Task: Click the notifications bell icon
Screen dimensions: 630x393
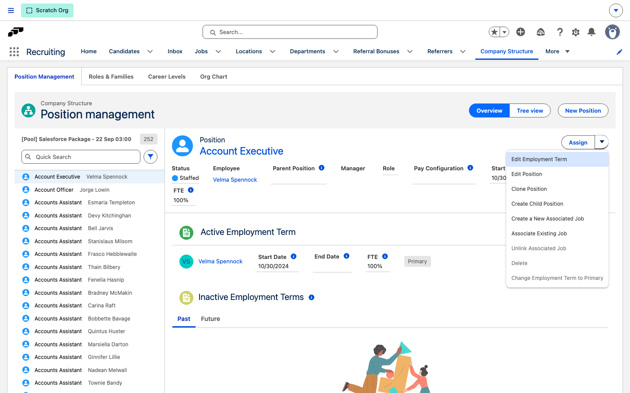Action: point(591,32)
